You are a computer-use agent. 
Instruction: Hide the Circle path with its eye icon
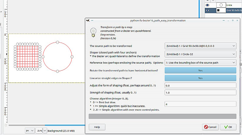pos(207,5)
